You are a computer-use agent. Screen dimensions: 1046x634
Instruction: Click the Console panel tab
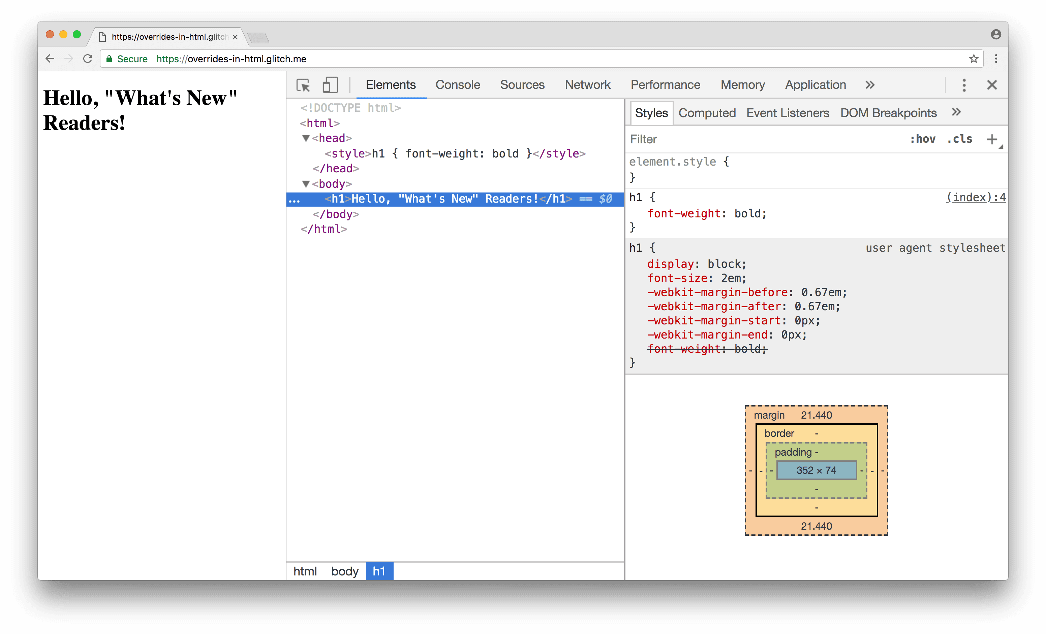point(457,83)
